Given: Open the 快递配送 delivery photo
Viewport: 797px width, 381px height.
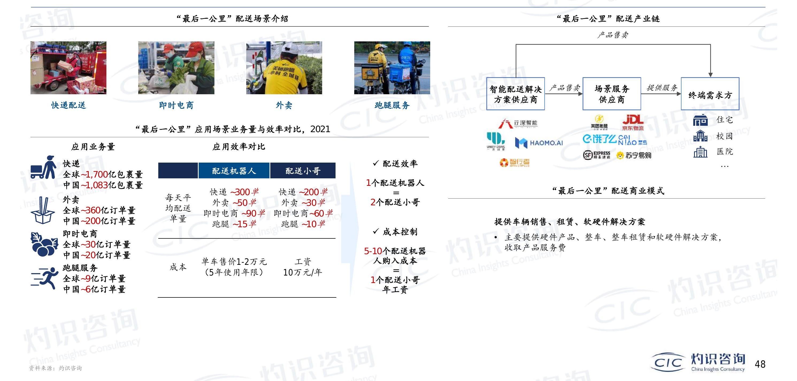Looking at the screenshot, I should click(x=68, y=68).
